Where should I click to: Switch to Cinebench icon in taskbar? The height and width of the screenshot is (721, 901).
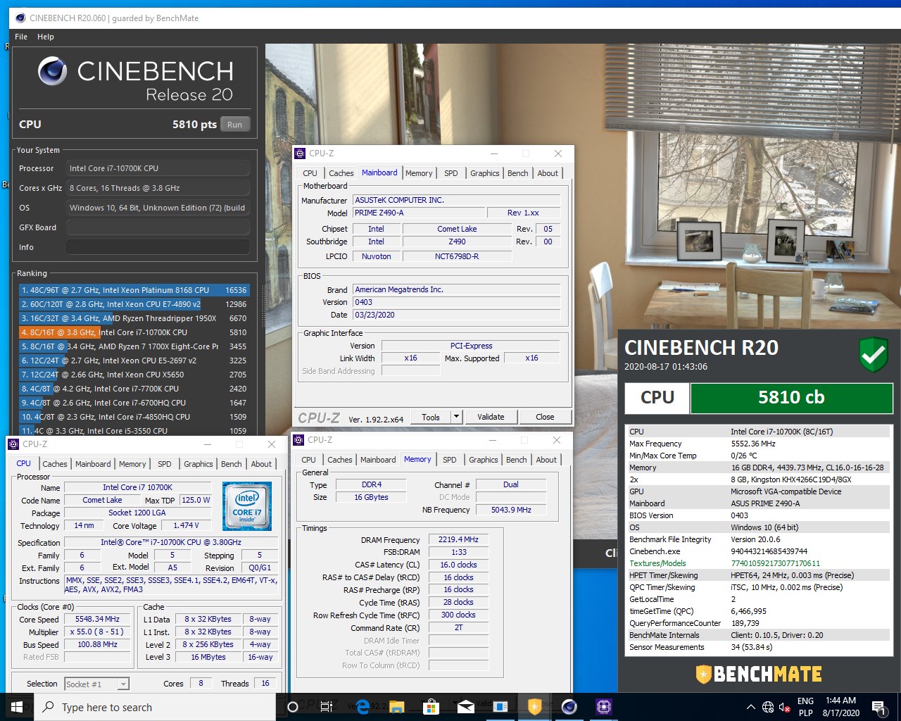coord(569,707)
